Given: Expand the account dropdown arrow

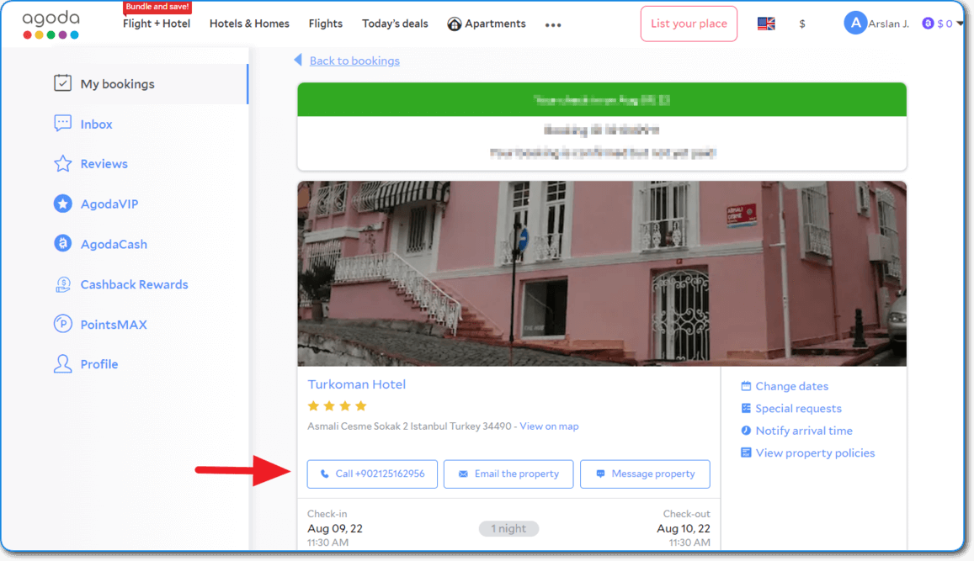Looking at the screenshot, I should click(960, 24).
